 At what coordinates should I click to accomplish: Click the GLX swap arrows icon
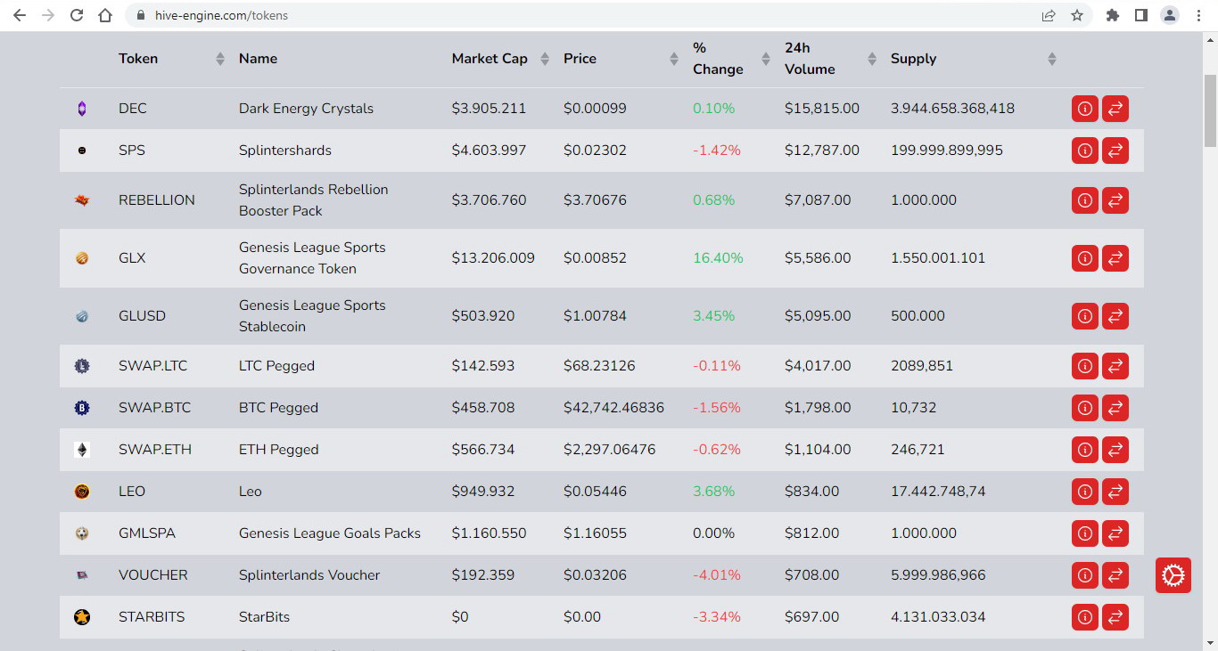click(1115, 258)
